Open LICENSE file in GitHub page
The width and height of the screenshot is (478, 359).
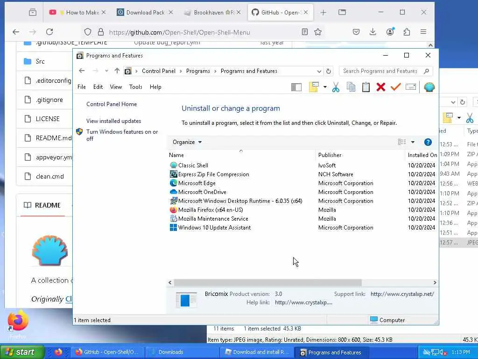(x=48, y=119)
